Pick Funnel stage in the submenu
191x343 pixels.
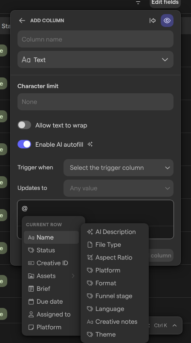pos(115,296)
